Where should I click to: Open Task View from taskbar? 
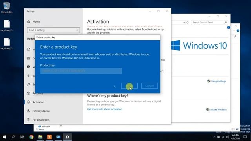pyautogui.click(x=22, y=137)
